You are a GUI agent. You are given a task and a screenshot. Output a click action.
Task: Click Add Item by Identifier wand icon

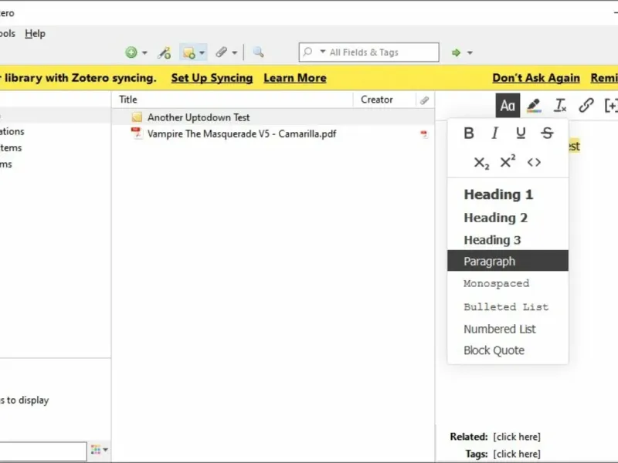(165, 52)
